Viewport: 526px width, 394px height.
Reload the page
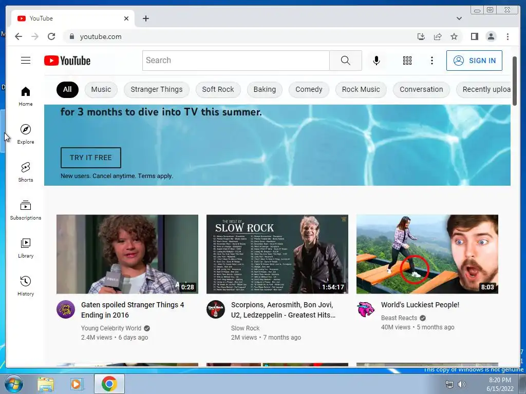point(51,36)
